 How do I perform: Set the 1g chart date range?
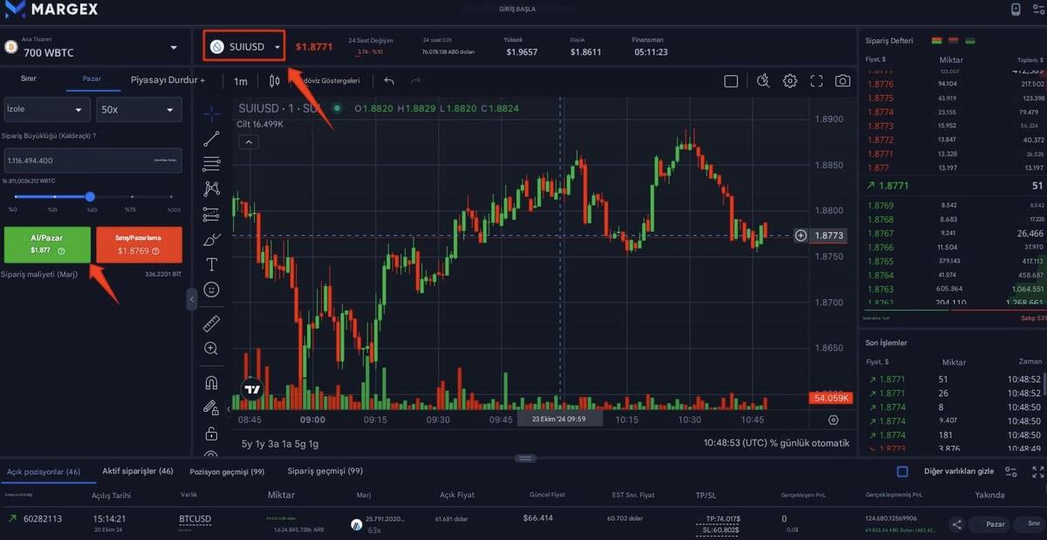(x=312, y=443)
